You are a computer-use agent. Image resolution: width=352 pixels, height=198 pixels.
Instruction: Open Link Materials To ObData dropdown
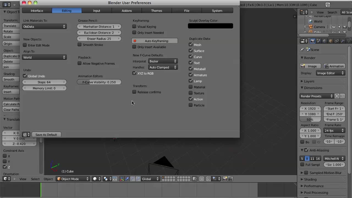pos(45,27)
